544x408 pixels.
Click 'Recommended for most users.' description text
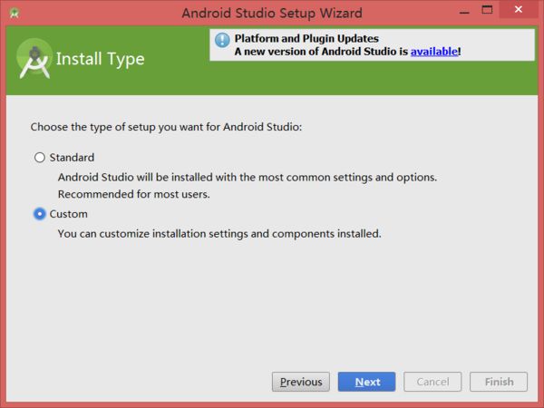pyautogui.click(x=134, y=194)
